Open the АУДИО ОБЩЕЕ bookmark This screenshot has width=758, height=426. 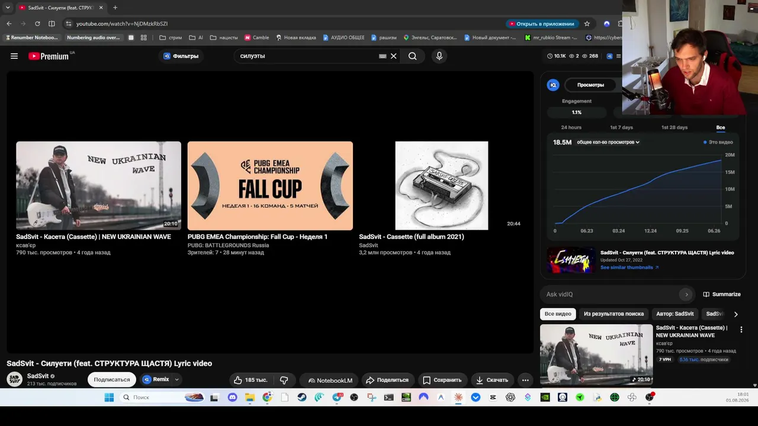[x=343, y=37]
